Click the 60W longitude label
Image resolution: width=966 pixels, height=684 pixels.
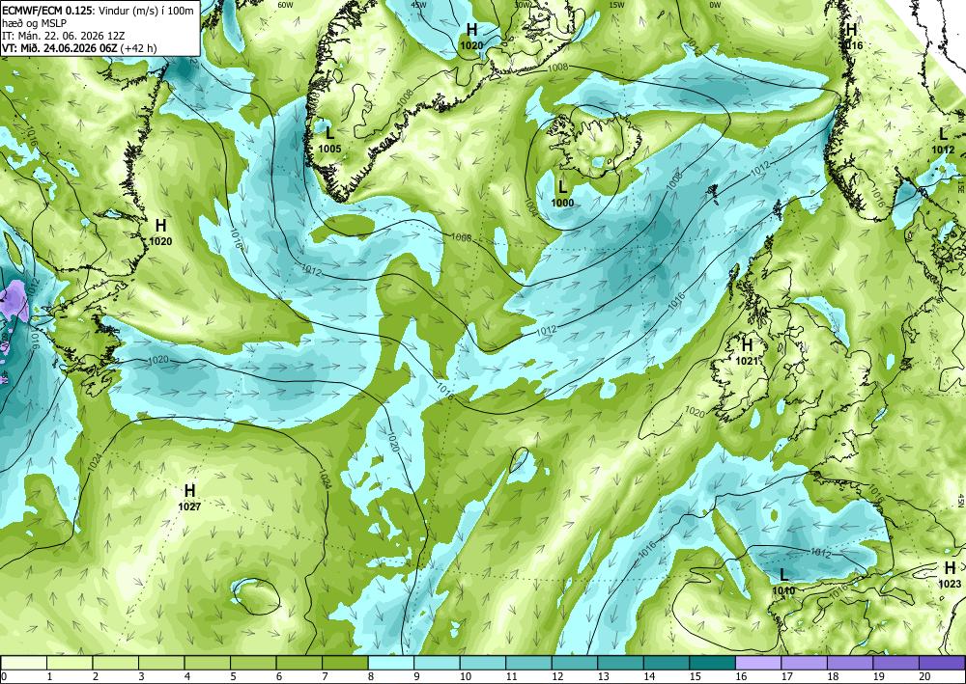[285, 5]
